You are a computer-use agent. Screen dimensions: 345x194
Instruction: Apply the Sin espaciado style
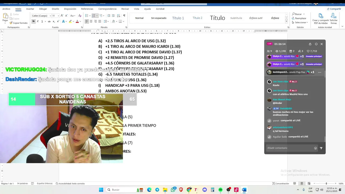[x=159, y=18]
